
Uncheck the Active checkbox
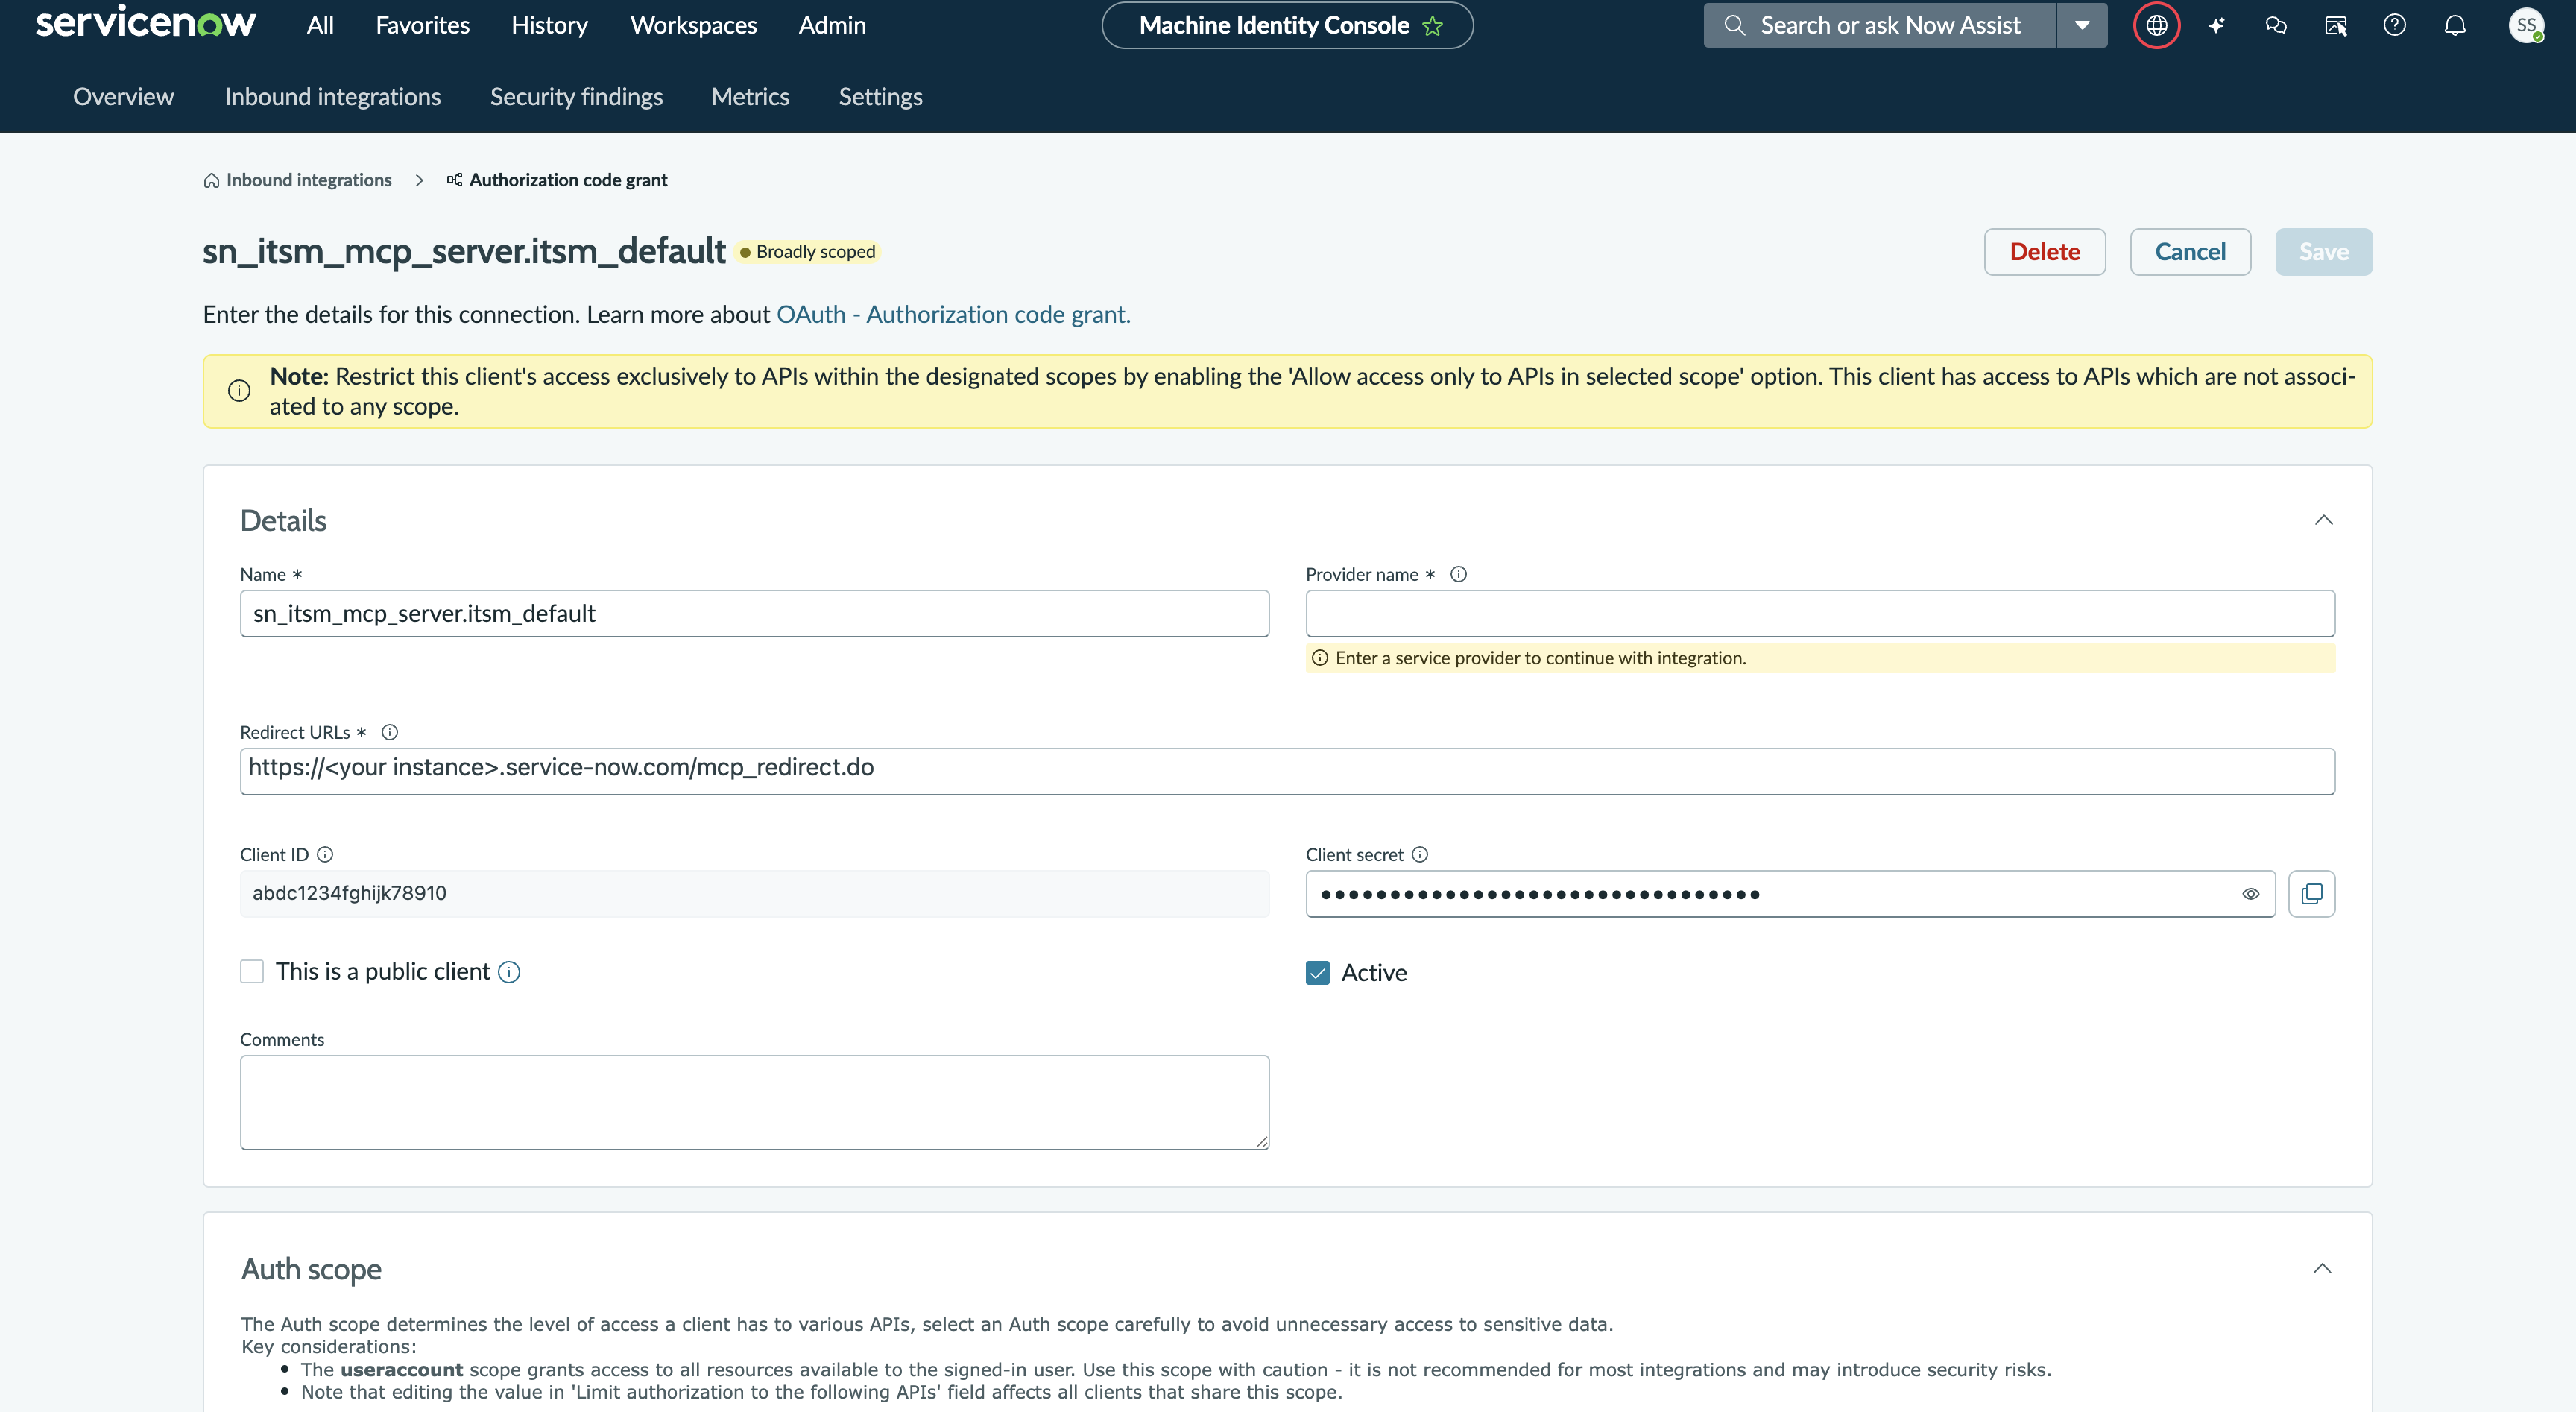coord(1318,974)
